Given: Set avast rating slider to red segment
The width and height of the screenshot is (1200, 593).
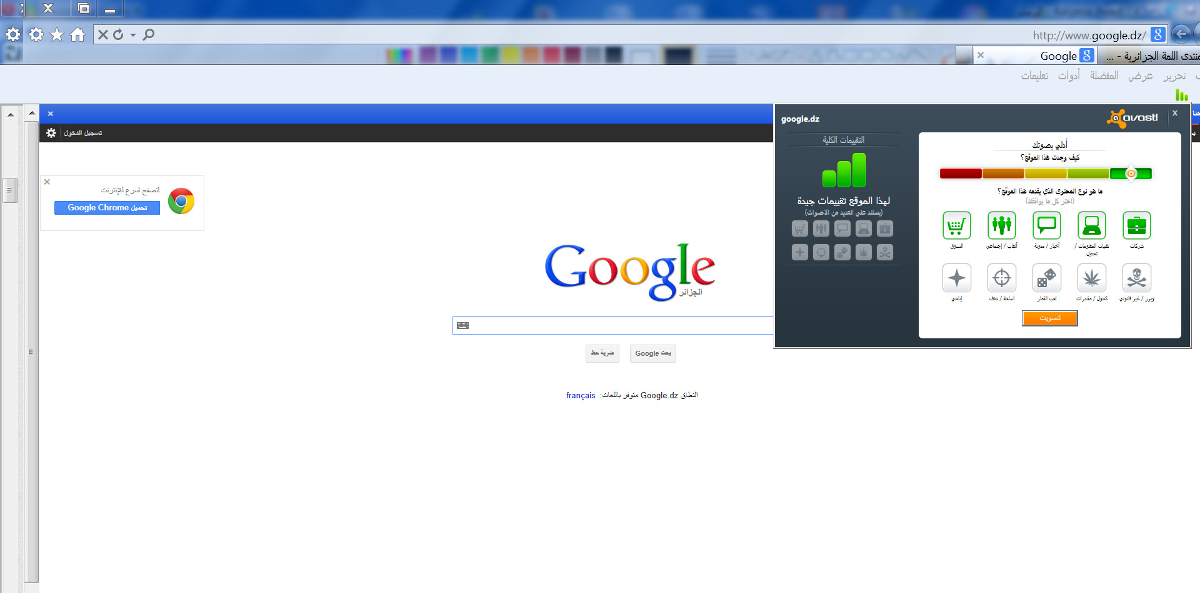Looking at the screenshot, I should click(960, 174).
